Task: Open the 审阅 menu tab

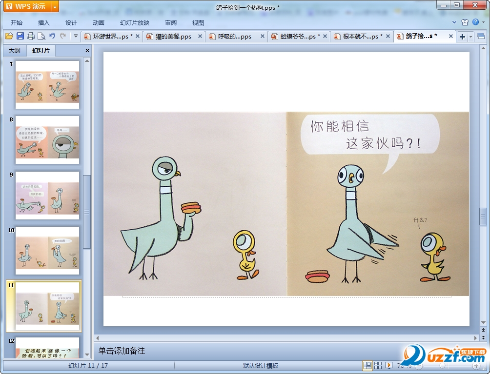Action: [171, 23]
